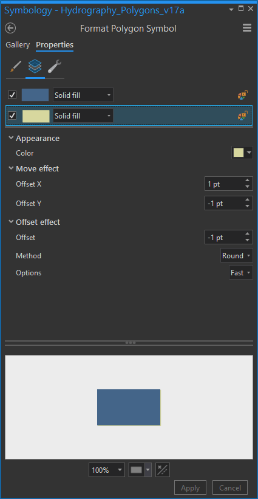The image size is (258, 499).
Task: Open the Method dropdown set to Round
Action: tap(237, 255)
